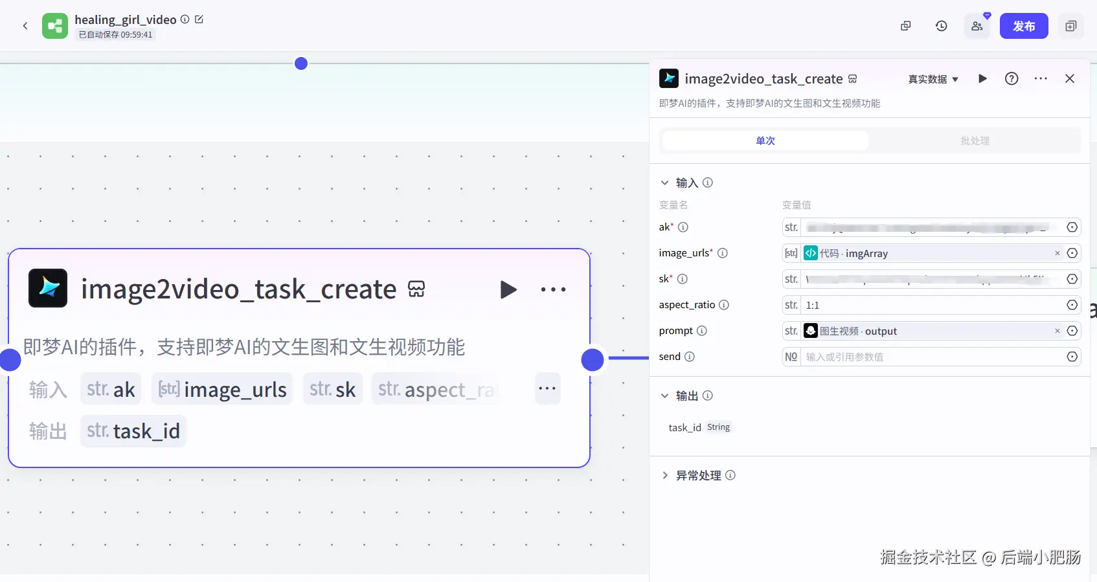Select the image_urls input tag on node
Image resolution: width=1097 pixels, height=582 pixels.
point(222,389)
